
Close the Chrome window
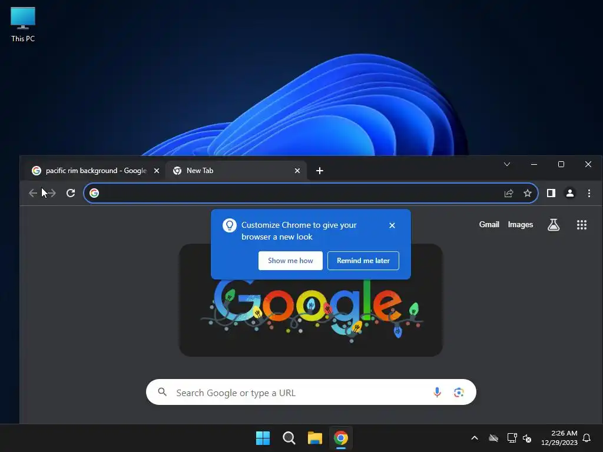[x=588, y=165]
